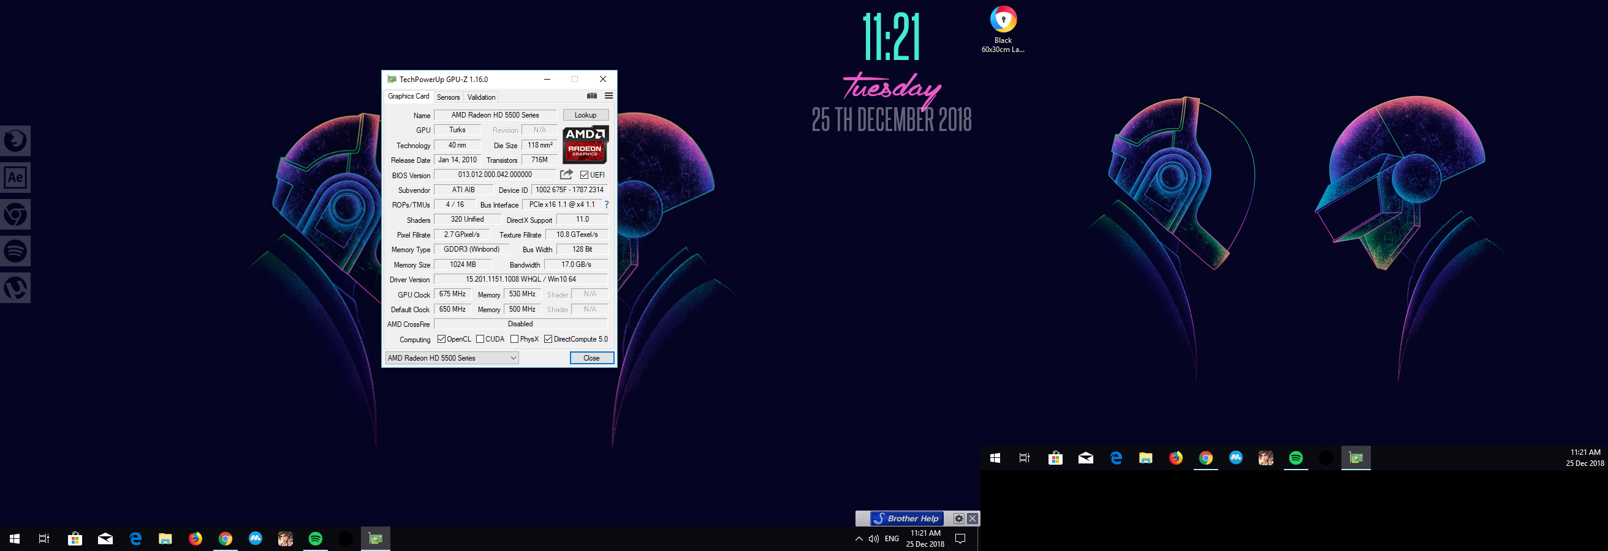Click the Name field value

495,114
